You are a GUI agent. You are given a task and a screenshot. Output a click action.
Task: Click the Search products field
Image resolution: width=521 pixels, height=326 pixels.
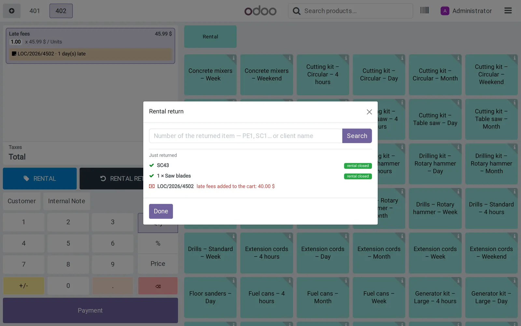[351, 11]
